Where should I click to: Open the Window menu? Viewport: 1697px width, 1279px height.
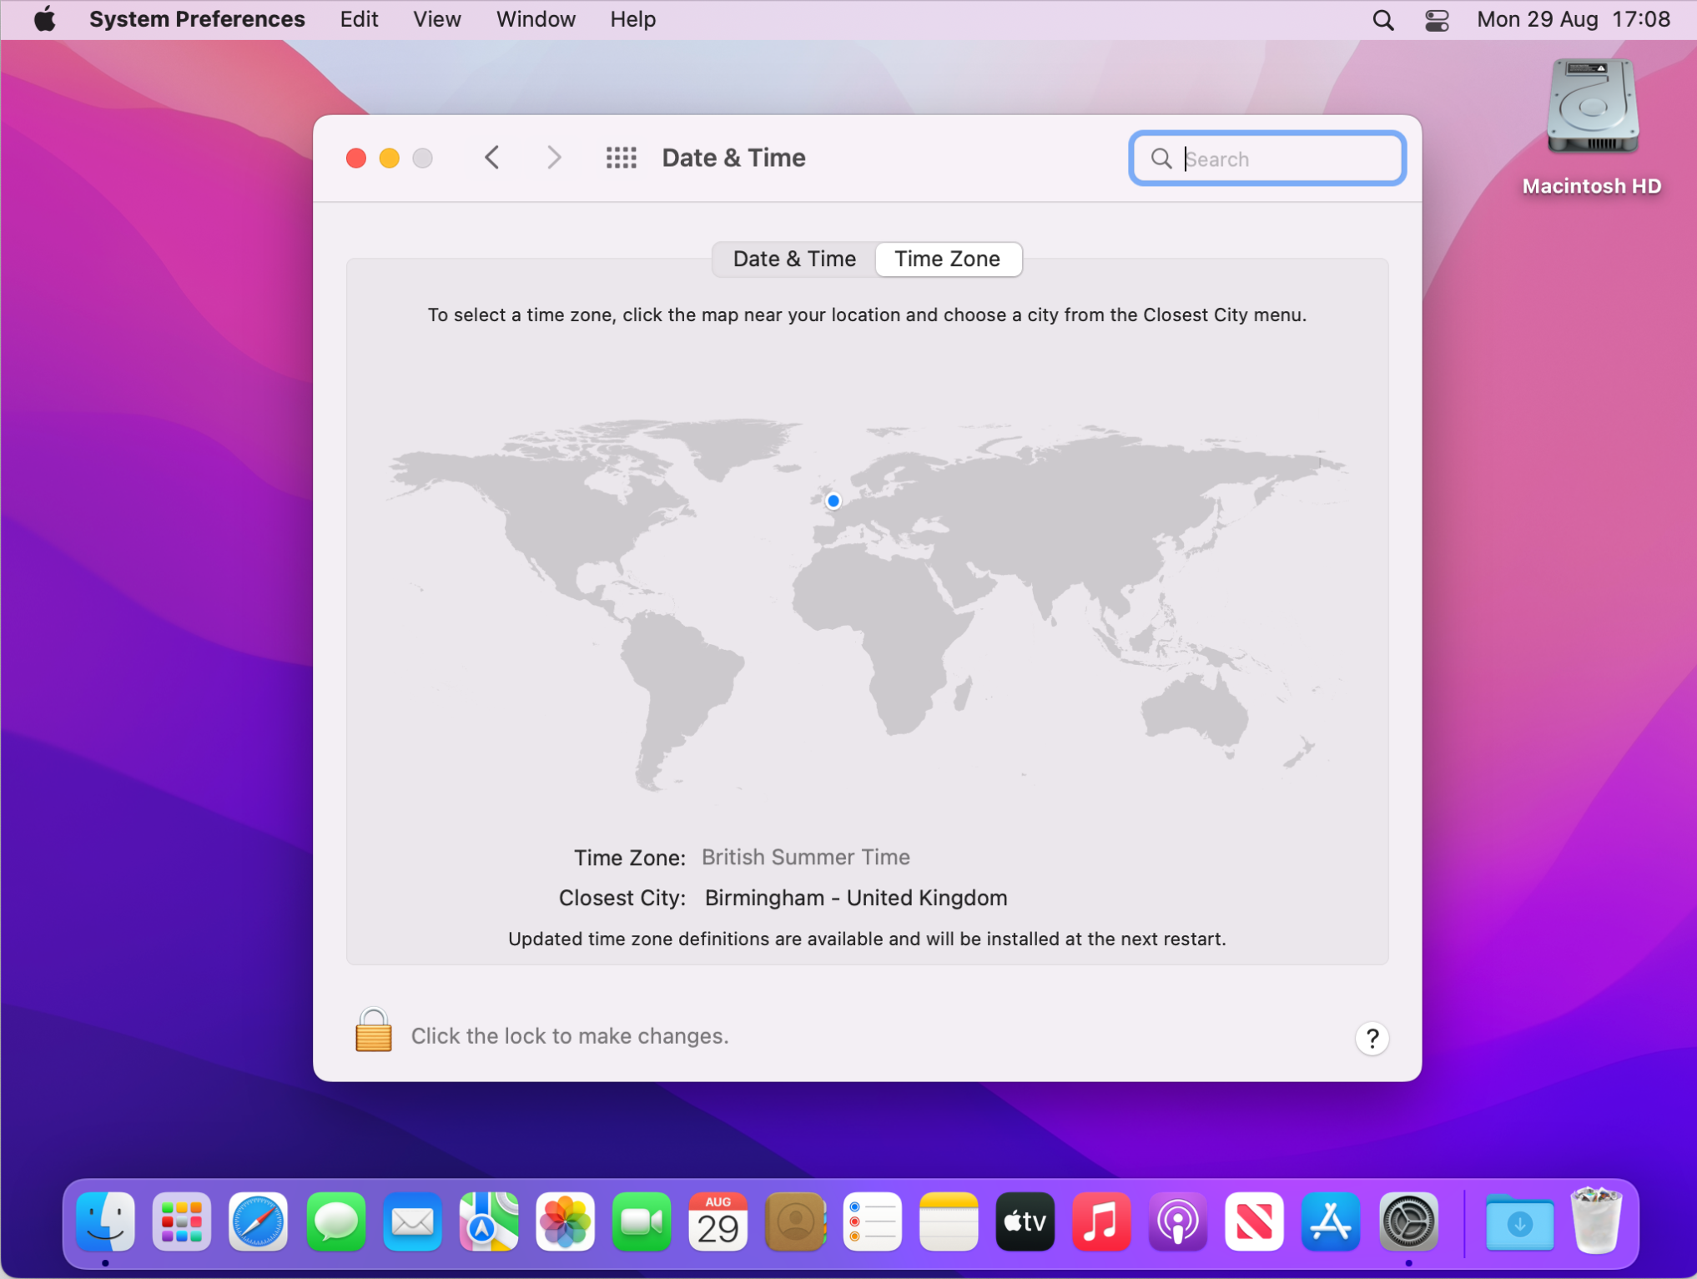click(x=536, y=19)
